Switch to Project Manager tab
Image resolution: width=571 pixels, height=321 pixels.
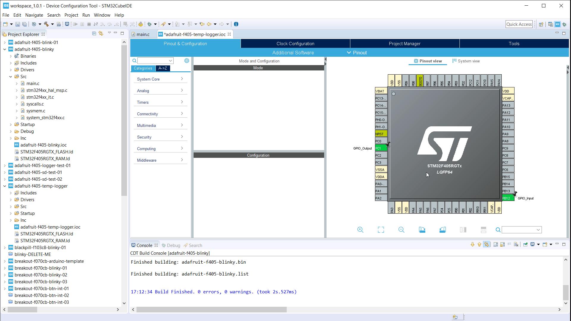pos(404,43)
